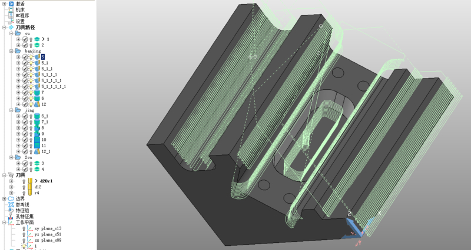Click the cu folder icon
Image resolution: width=471 pixels, height=250 pixels.
click(18, 33)
